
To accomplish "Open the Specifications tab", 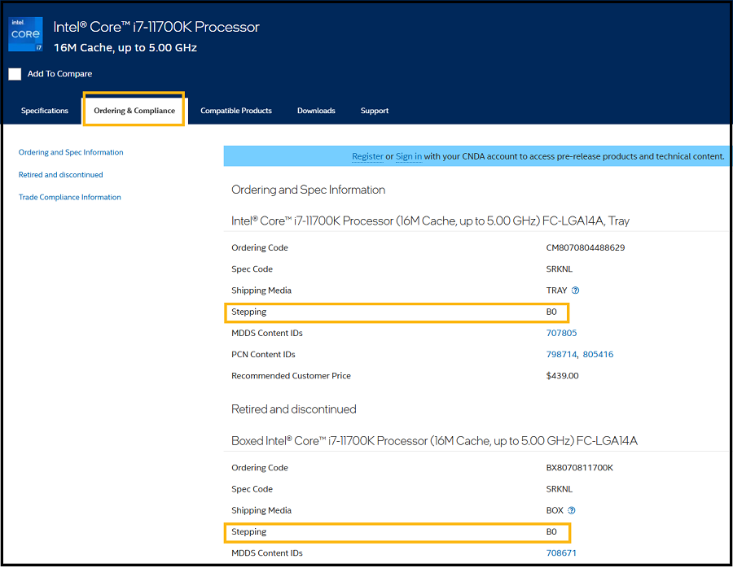I will point(45,111).
